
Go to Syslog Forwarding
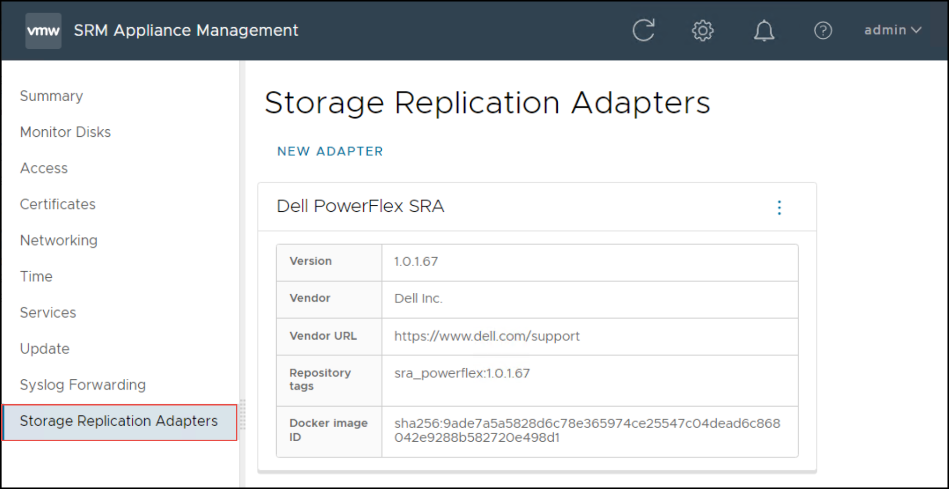[x=83, y=385]
